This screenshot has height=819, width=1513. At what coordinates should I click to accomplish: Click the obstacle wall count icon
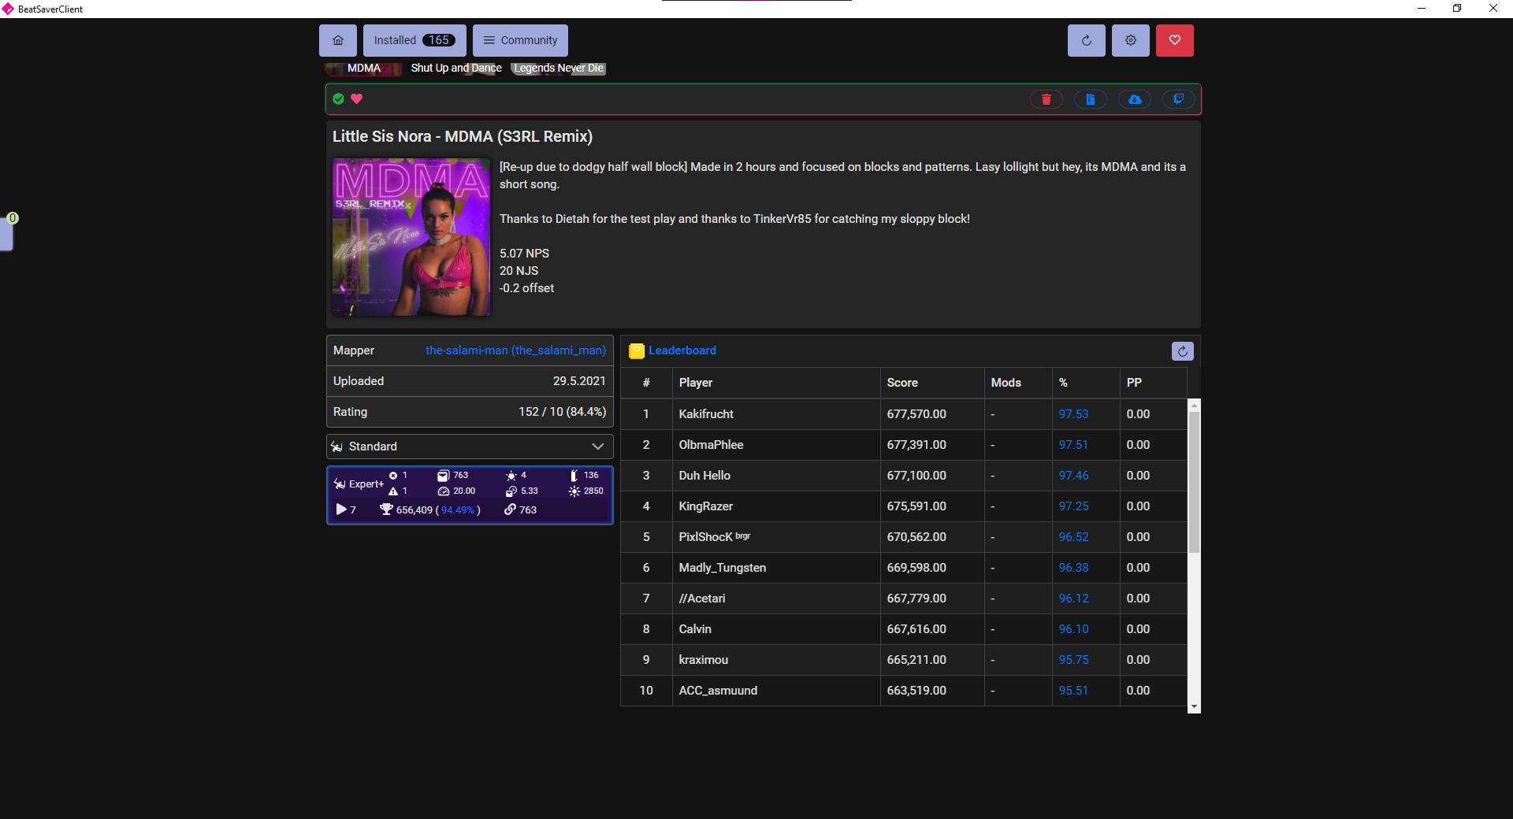[574, 476]
